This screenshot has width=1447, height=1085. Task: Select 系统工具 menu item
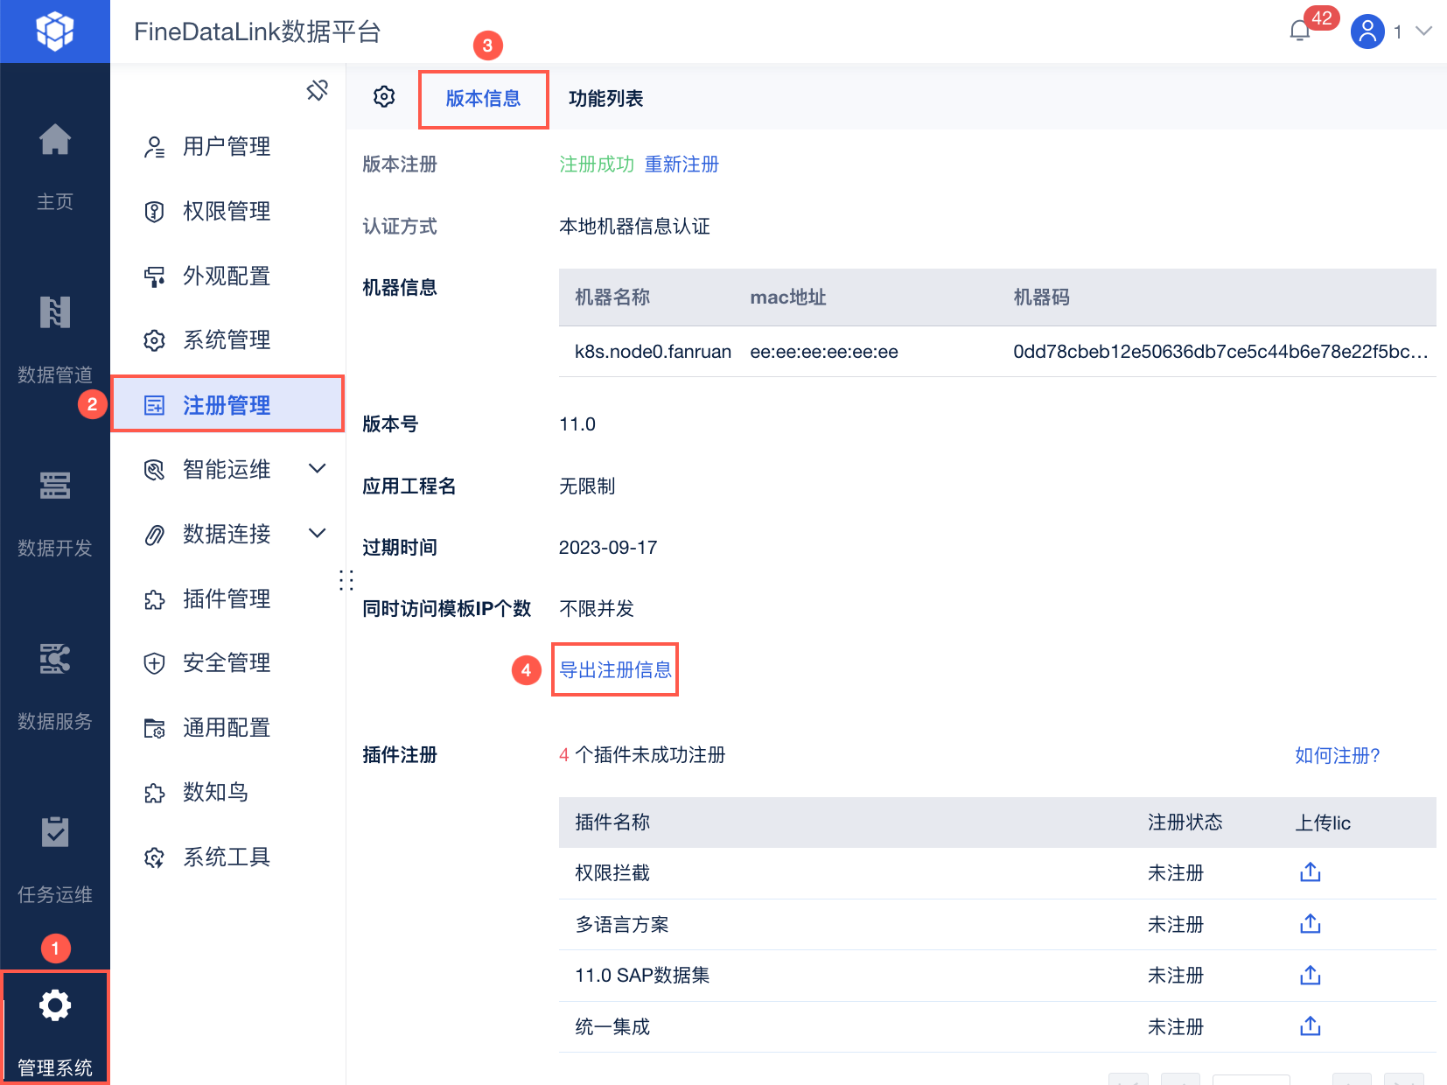pyautogui.click(x=227, y=857)
